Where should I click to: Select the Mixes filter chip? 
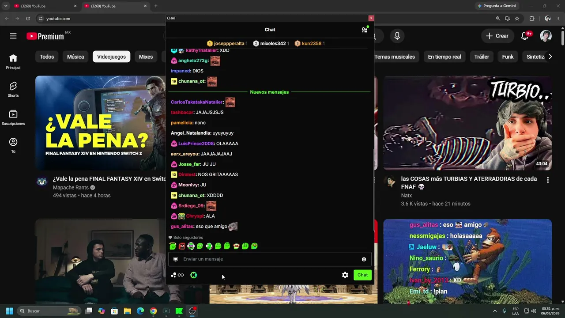[x=146, y=57]
